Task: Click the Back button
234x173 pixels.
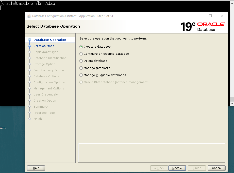Action: point(159,168)
